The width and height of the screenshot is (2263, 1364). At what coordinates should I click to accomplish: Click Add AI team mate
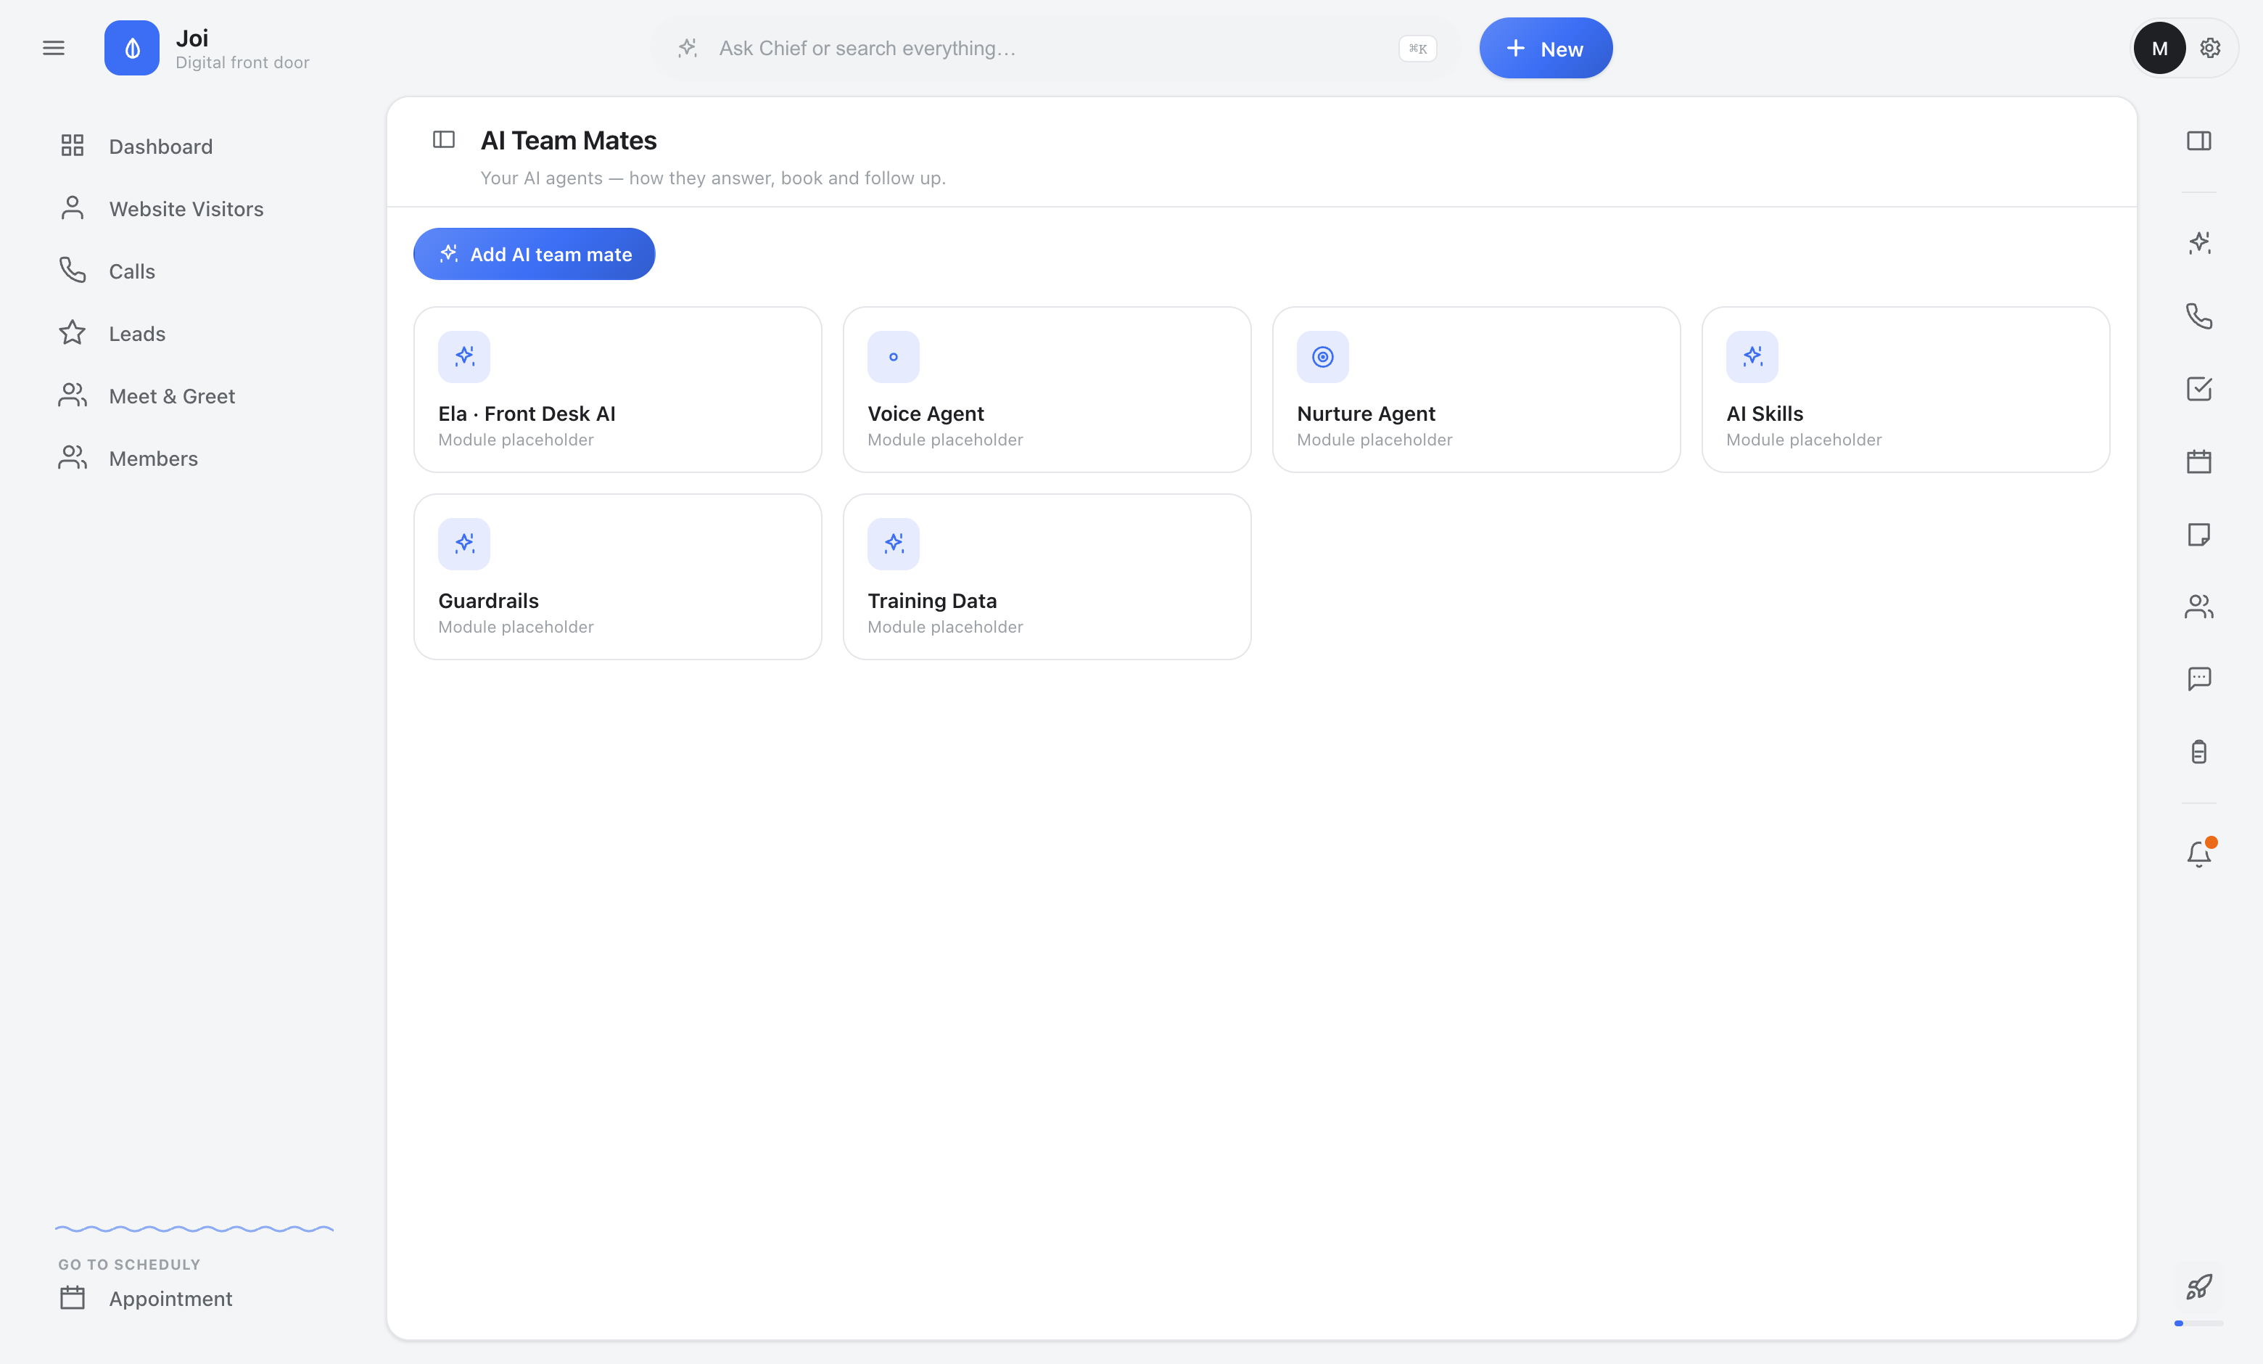[534, 253]
